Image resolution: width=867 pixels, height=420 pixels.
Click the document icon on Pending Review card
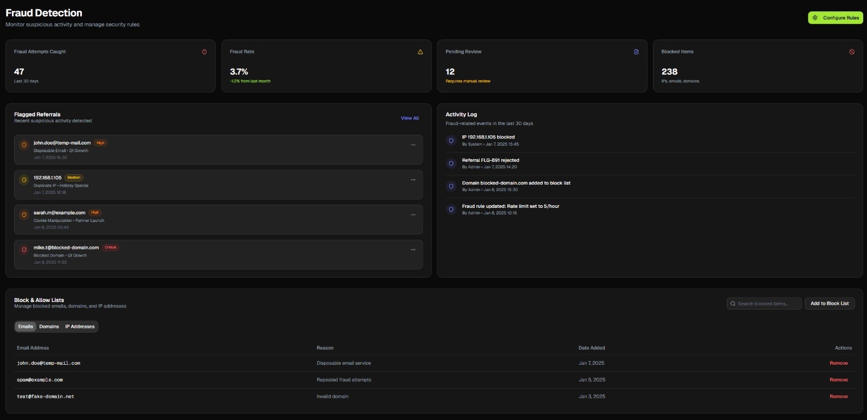click(636, 52)
